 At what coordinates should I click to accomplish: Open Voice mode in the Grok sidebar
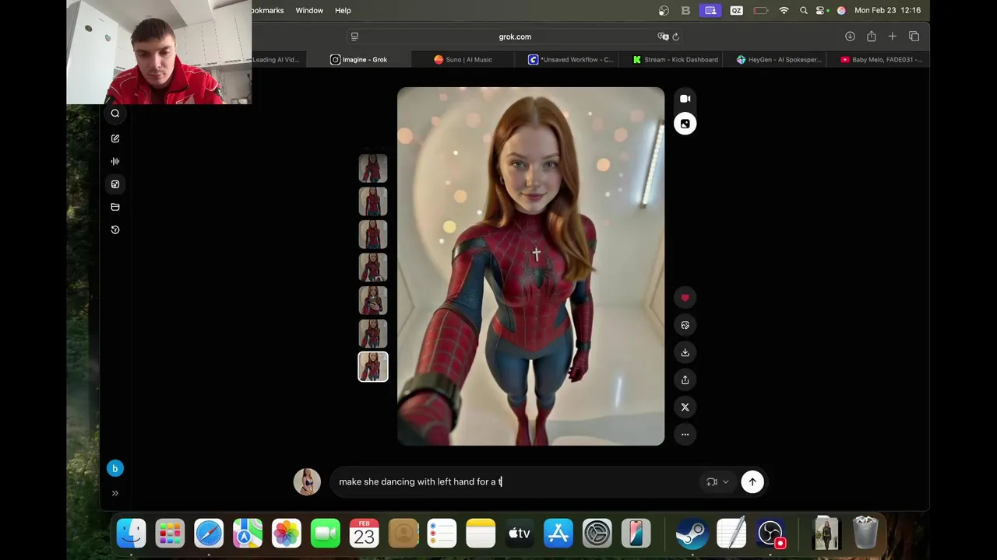tap(115, 161)
